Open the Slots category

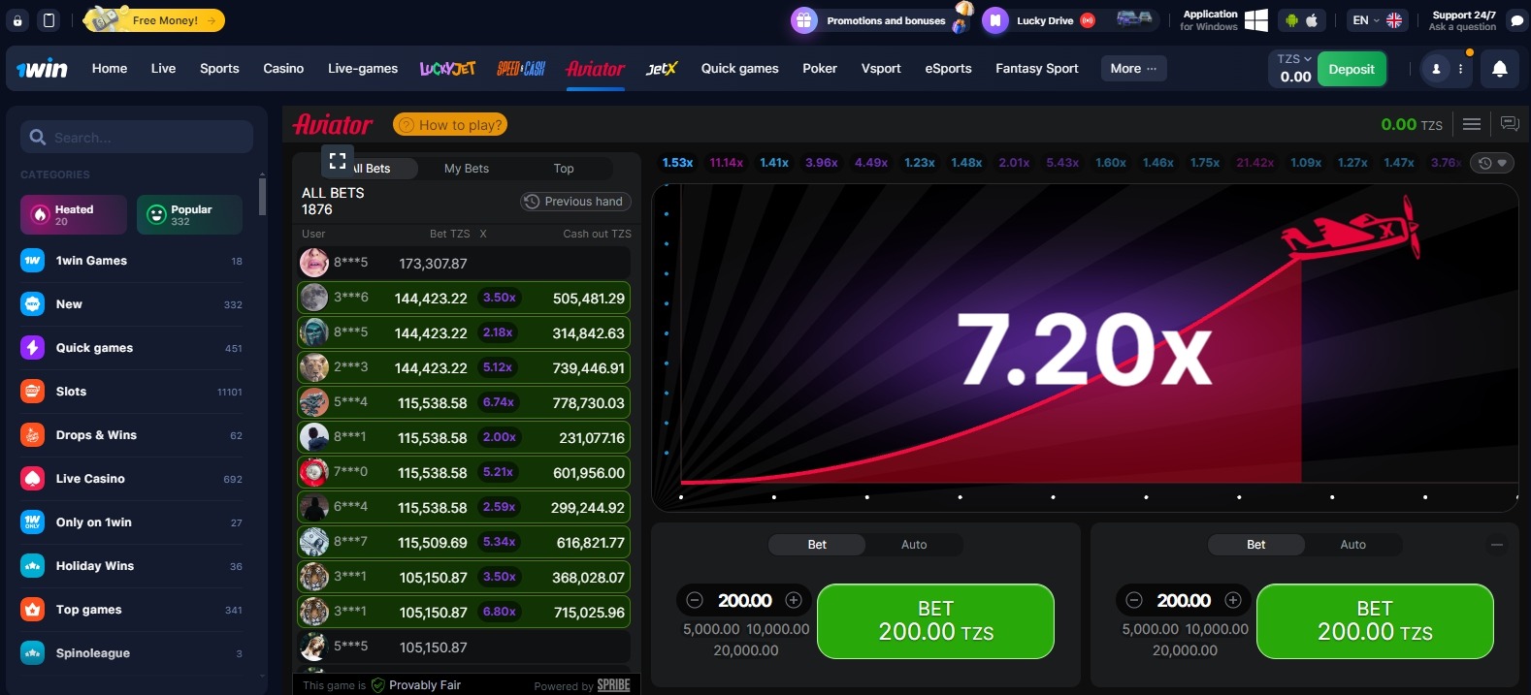click(132, 392)
